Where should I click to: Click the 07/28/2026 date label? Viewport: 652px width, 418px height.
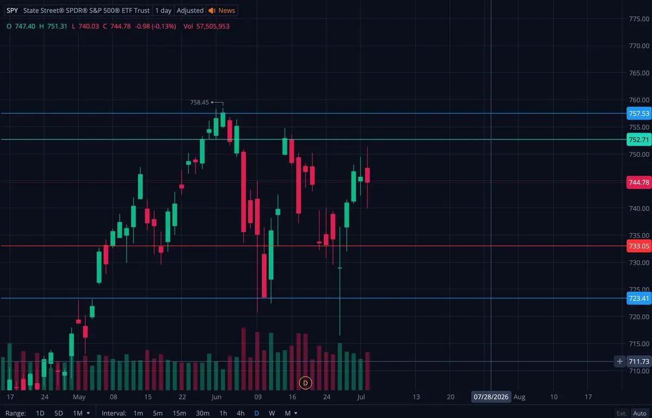[491, 397]
